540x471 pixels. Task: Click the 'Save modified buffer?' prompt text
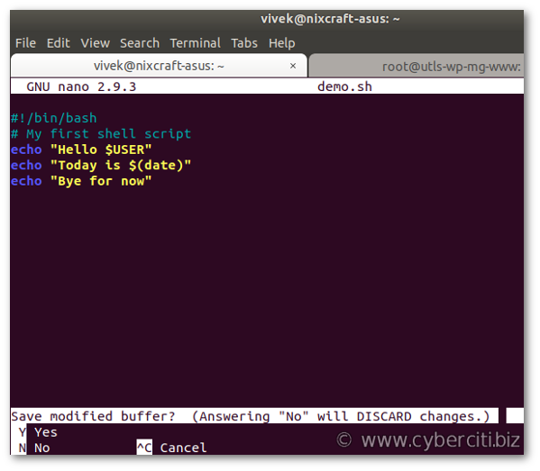pos(93,416)
